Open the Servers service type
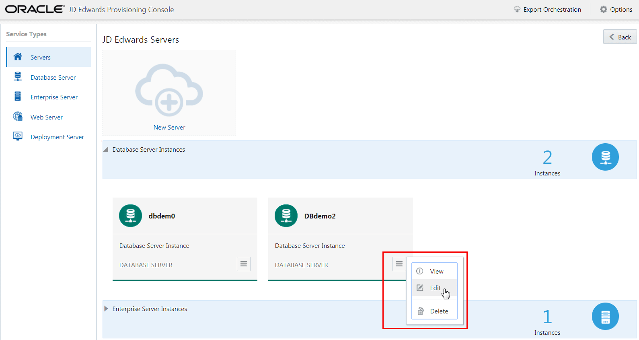Image resolution: width=639 pixels, height=340 pixels. click(49, 57)
